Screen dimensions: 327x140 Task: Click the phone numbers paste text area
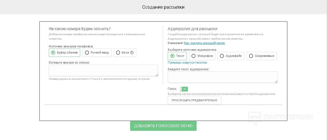(103, 70)
